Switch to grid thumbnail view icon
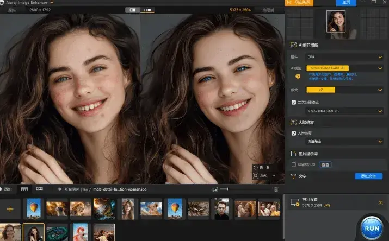This screenshot has height=241, width=389. 24,189
